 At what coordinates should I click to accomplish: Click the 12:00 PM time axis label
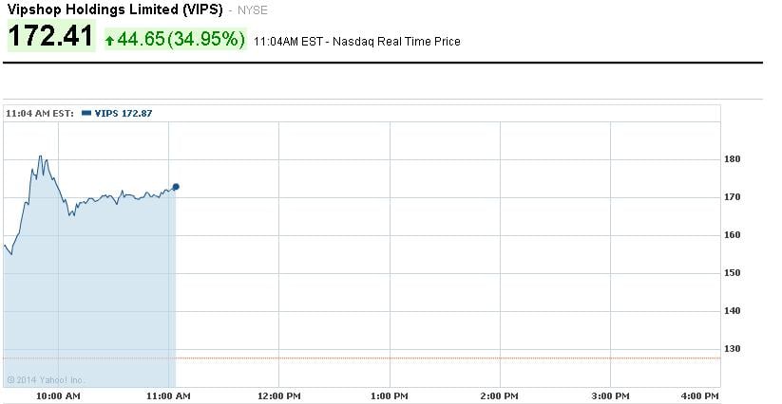click(279, 395)
